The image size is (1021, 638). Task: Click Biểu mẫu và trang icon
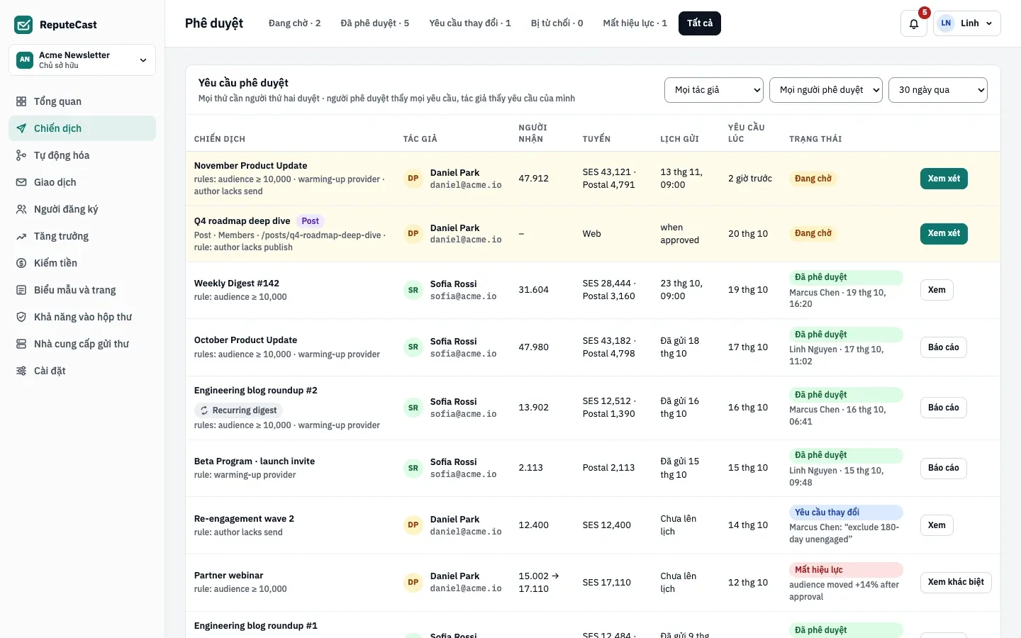(21, 290)
